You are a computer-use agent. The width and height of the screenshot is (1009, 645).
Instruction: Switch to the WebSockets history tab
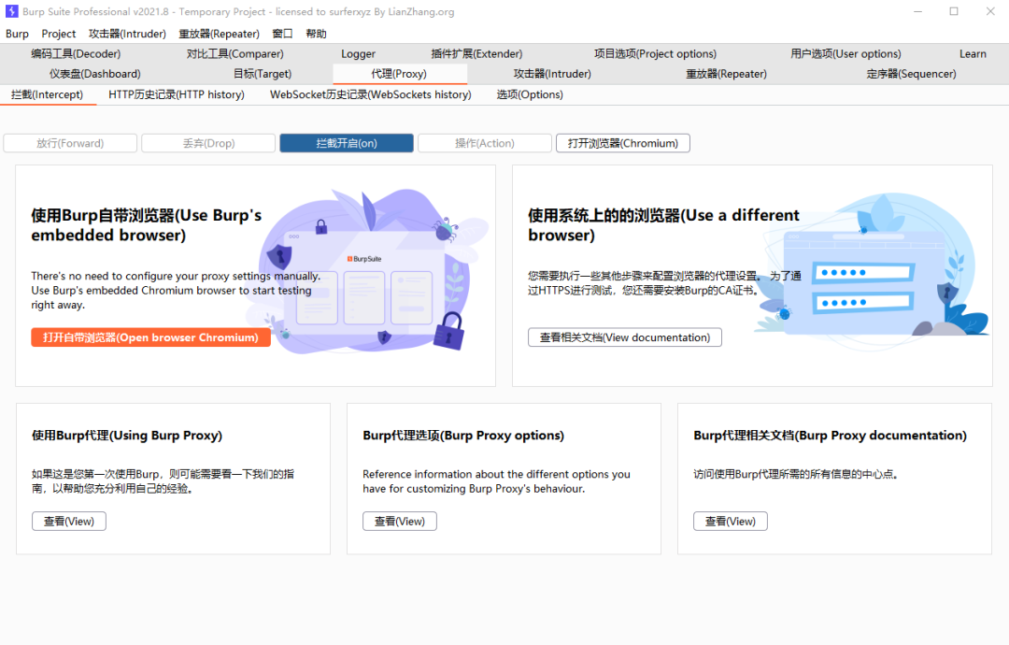point(371,94)
